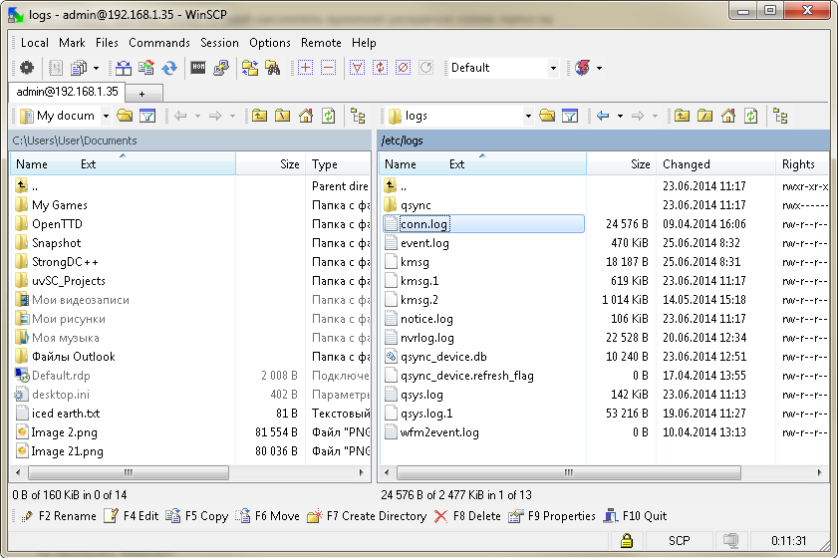Refresh the remote panel listing

click(x=750, y=116)
